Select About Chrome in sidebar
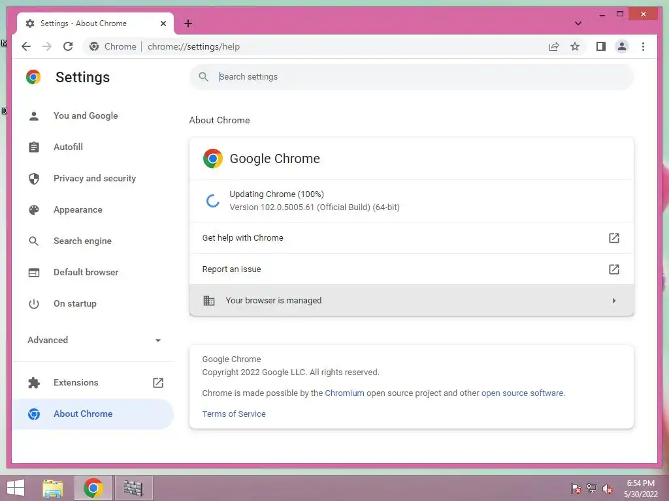 tap(93, 414)
